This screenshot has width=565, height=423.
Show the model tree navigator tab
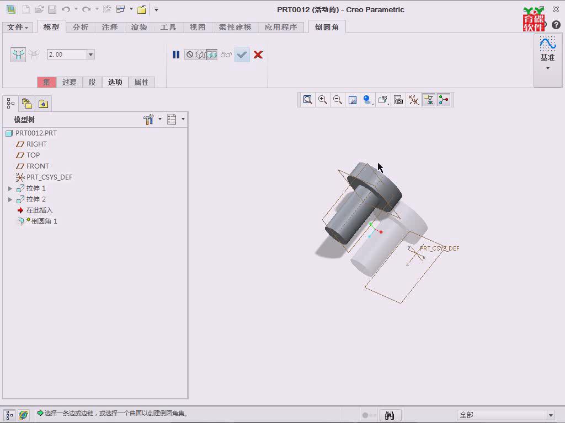pyautogui.click(x=10, y=104)
